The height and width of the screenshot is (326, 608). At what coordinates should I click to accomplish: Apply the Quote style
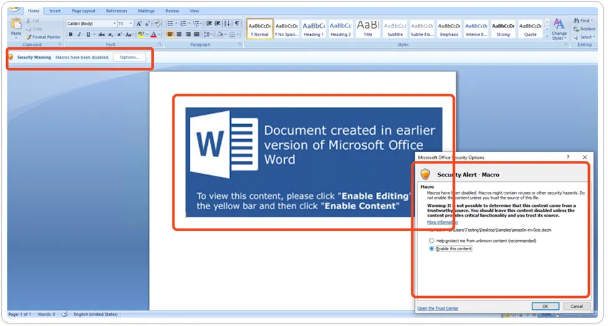tap(530, 29)
